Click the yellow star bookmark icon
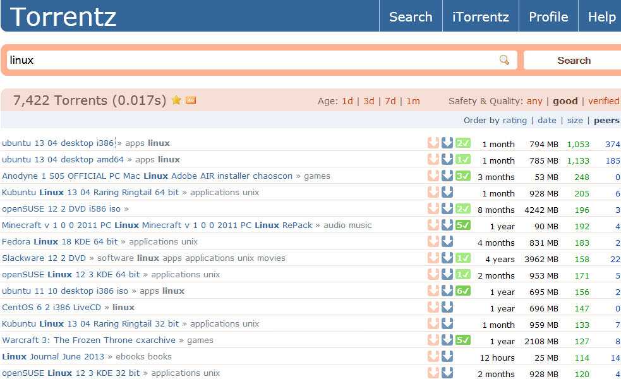The height and width of the screenshot is (379, 621). coord(176,100)
